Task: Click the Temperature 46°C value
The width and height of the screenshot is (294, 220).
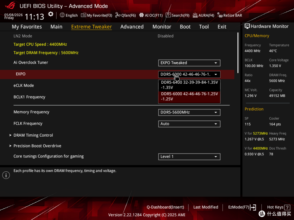Action: point(273,51)
